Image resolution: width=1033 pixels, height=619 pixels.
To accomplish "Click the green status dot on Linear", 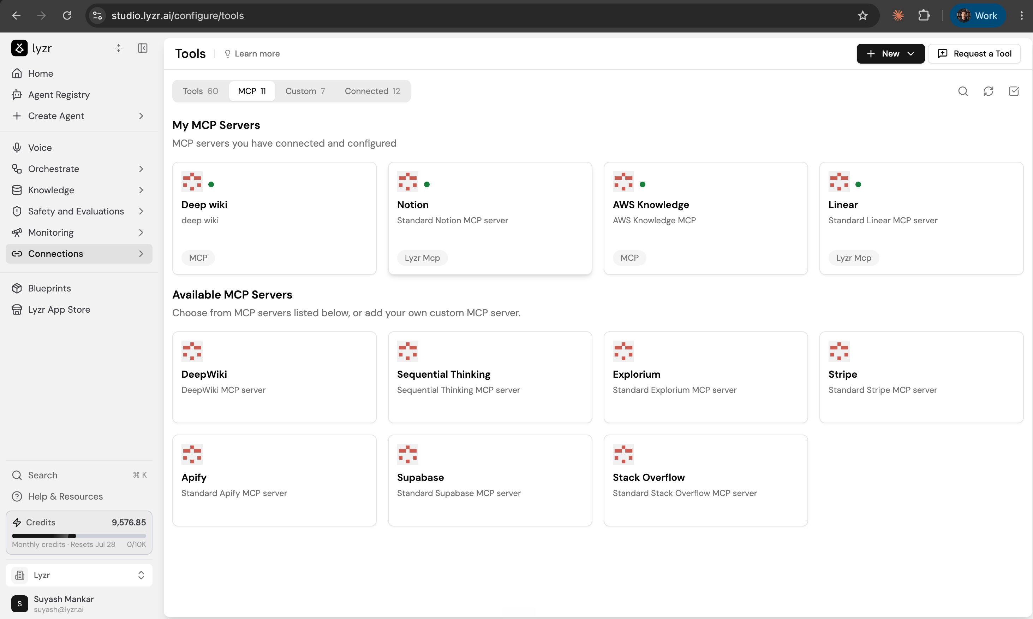I will click(x=858, y=184).
